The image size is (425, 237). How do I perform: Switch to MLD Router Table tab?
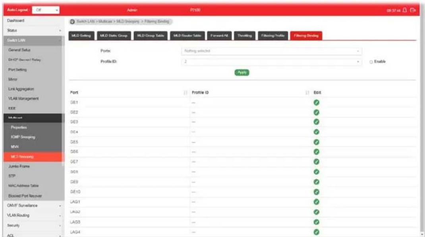tap(187, 36)
